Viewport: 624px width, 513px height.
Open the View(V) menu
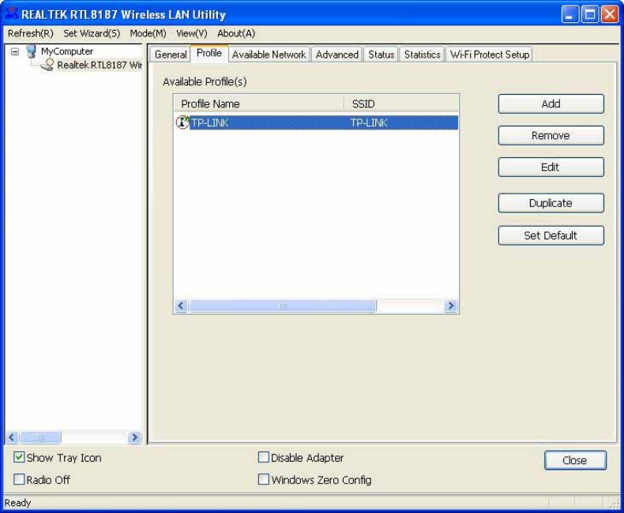click(192, 33)
